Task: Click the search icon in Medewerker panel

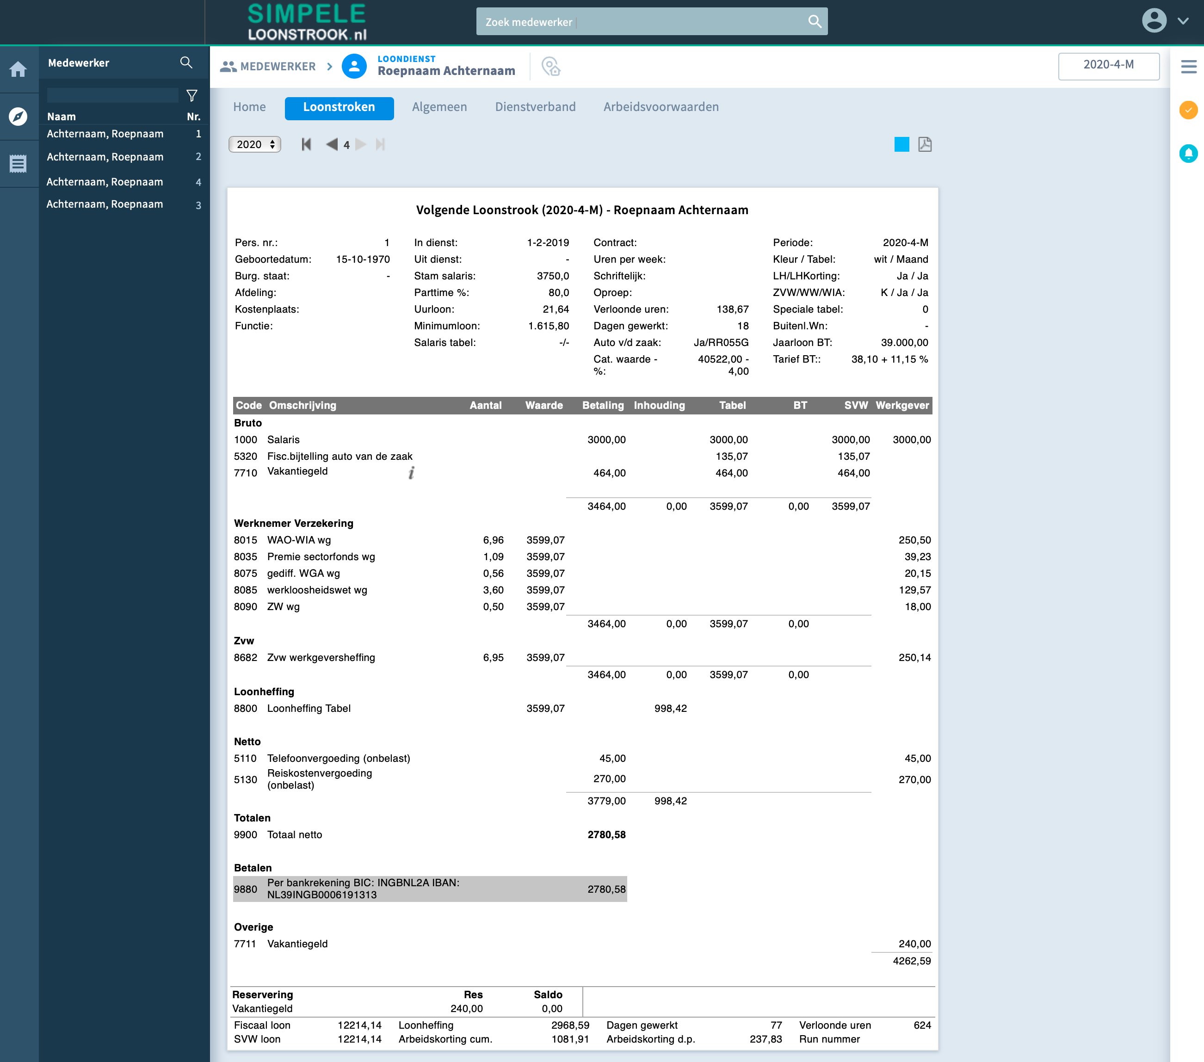Action: 186,62
